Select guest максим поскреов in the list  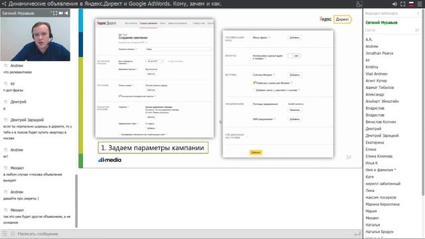(x=381, y=197)
